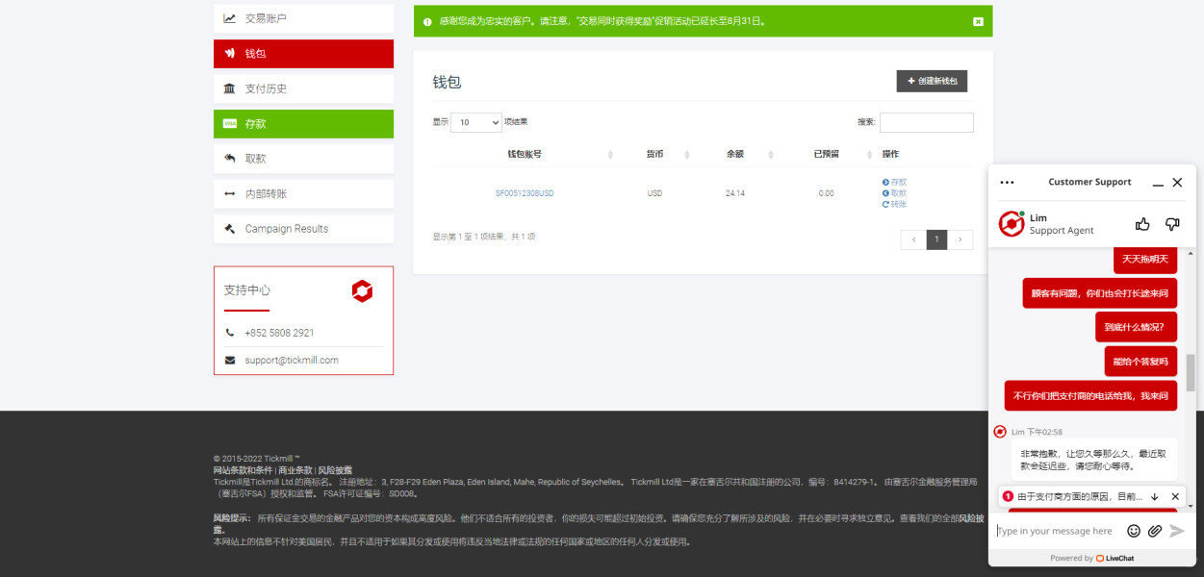Attach a file in chat

point(1154,531)
